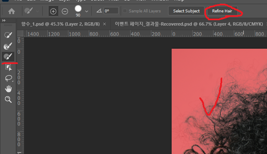The width and height of the screenshot is (267, 154).
Task: Close the 향수_1.psd document tab
Action: [x=104, y=24]
